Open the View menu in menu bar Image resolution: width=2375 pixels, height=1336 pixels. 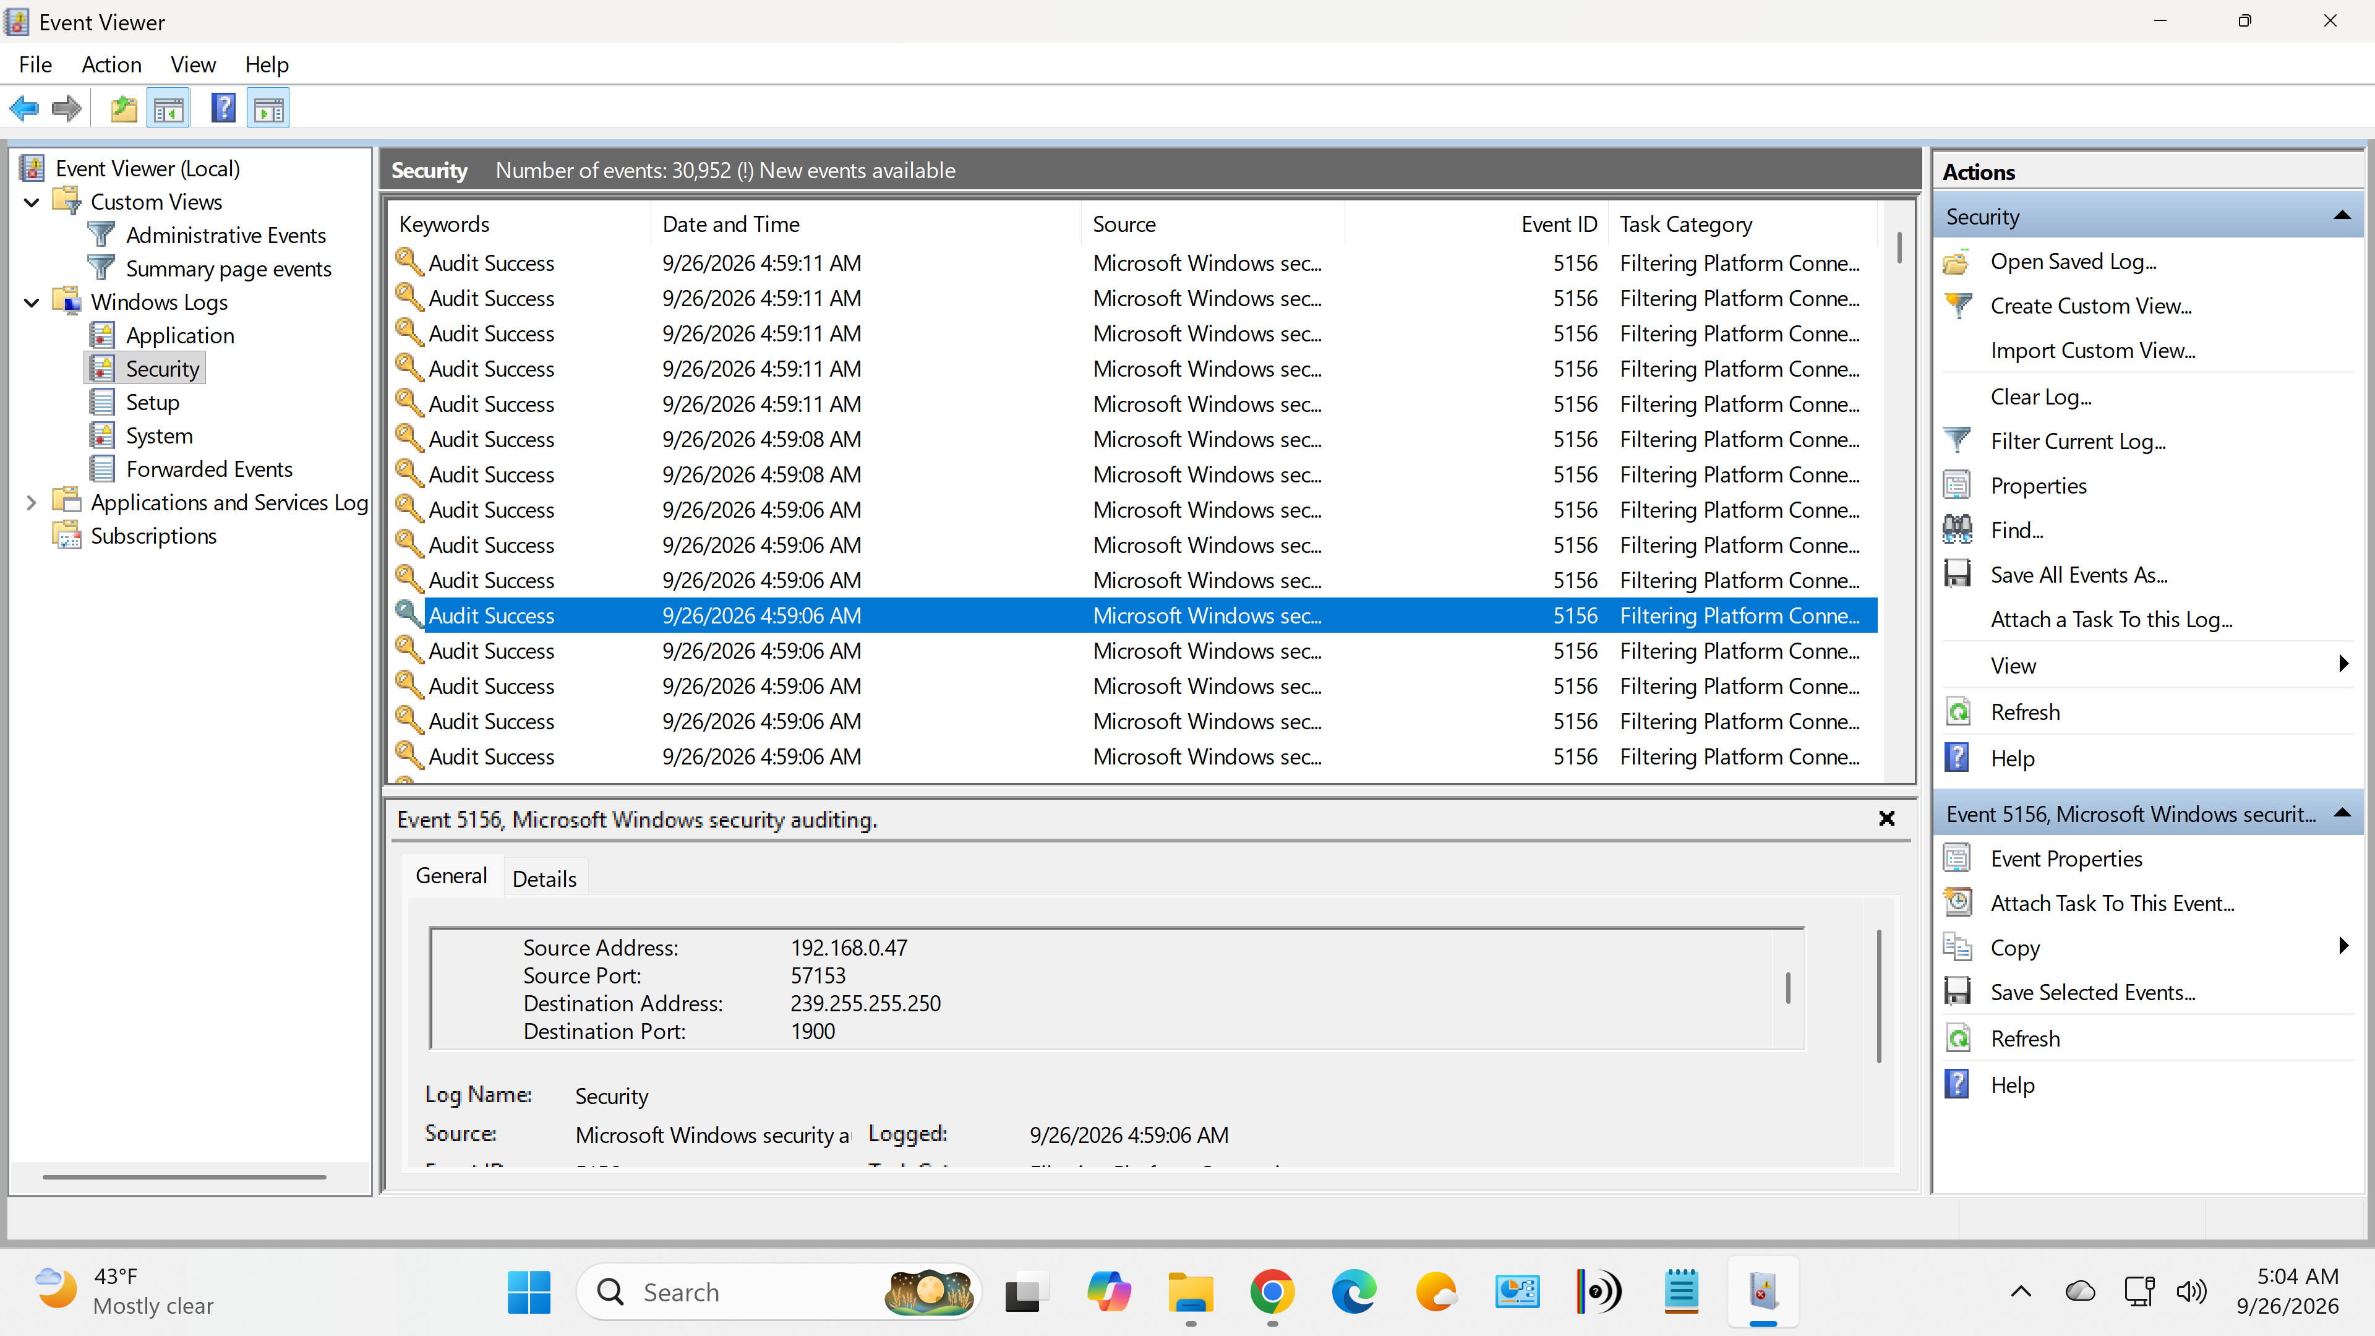click(193, 64)
